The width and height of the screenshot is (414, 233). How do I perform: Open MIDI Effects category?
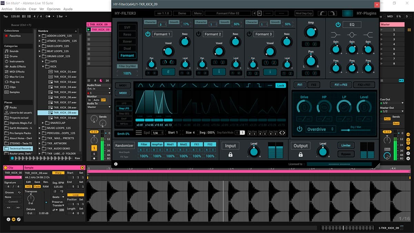[17, 72]
